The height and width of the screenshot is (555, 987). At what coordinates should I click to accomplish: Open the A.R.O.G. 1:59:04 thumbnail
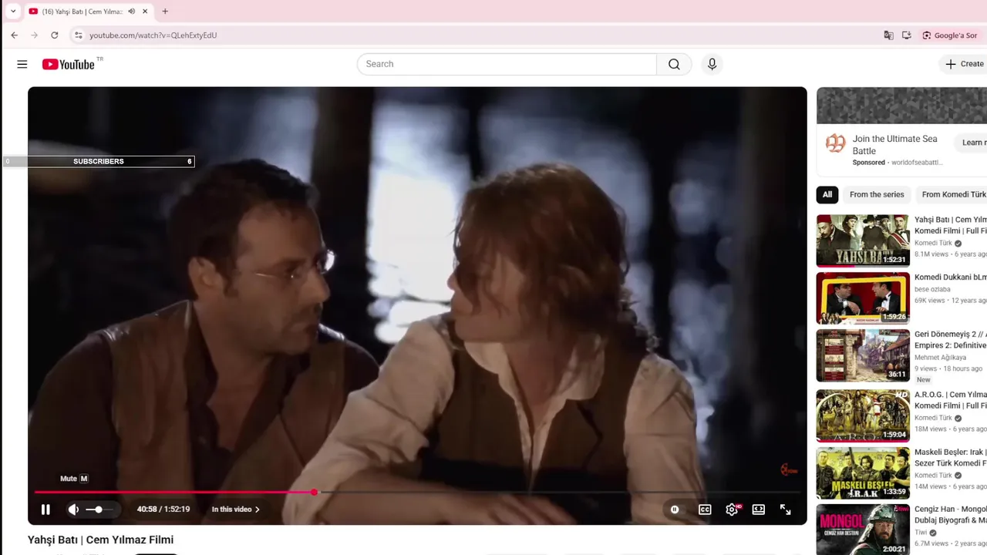(863, 415)
